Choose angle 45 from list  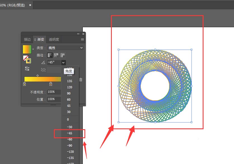pos(69,106)
